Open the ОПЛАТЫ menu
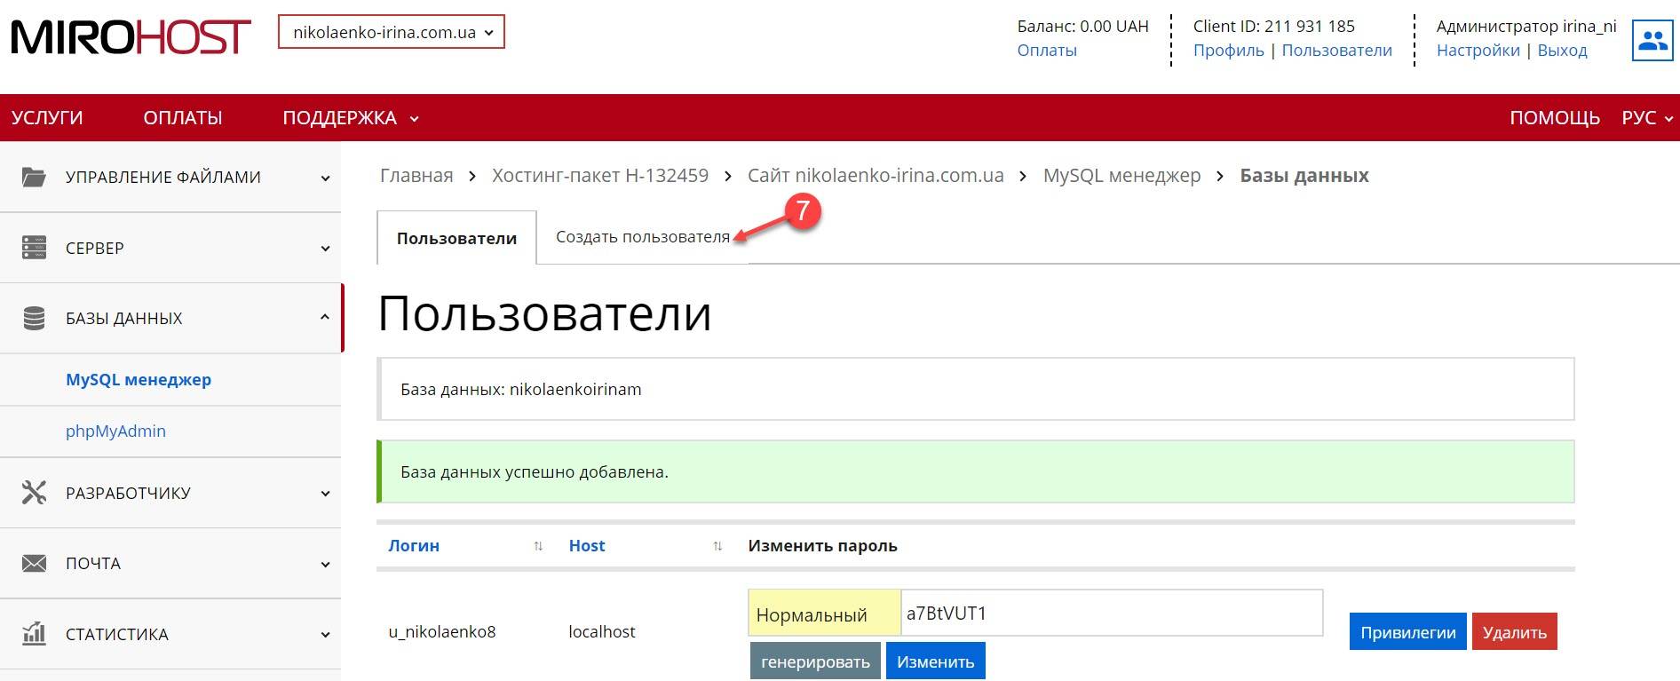 (x=183, y=118)
